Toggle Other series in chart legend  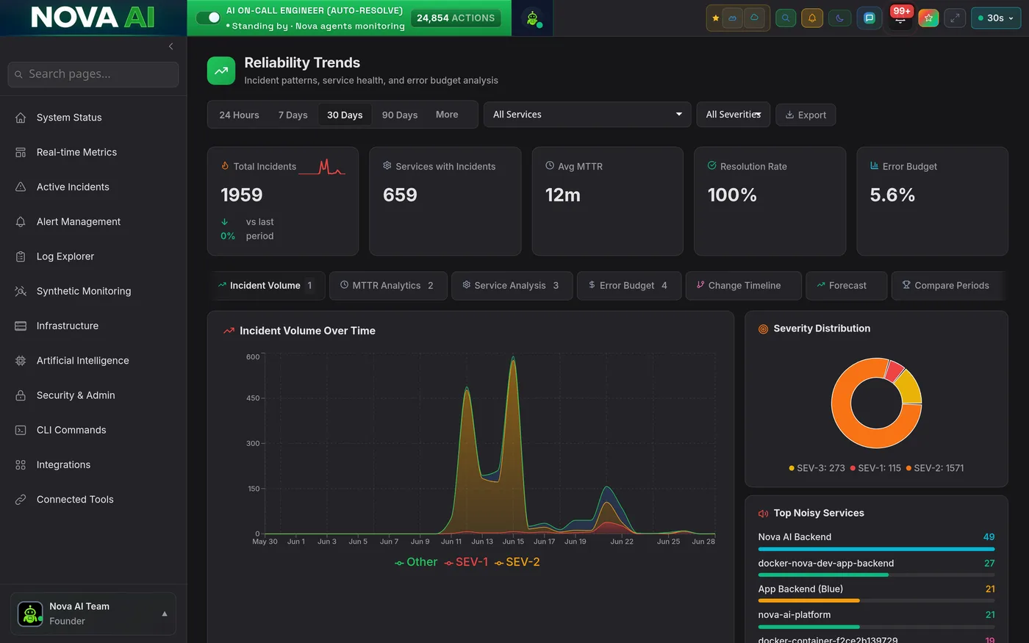tap(416, 562)
